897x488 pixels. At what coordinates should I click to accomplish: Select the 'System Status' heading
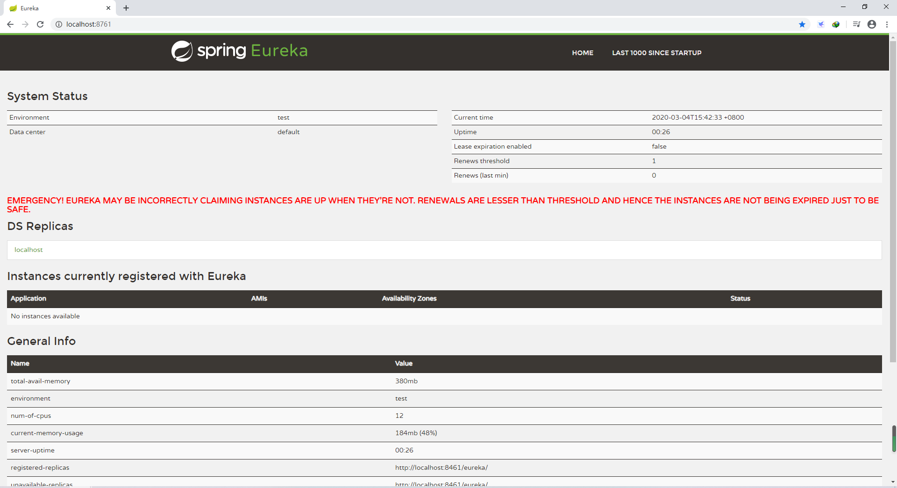47,96
